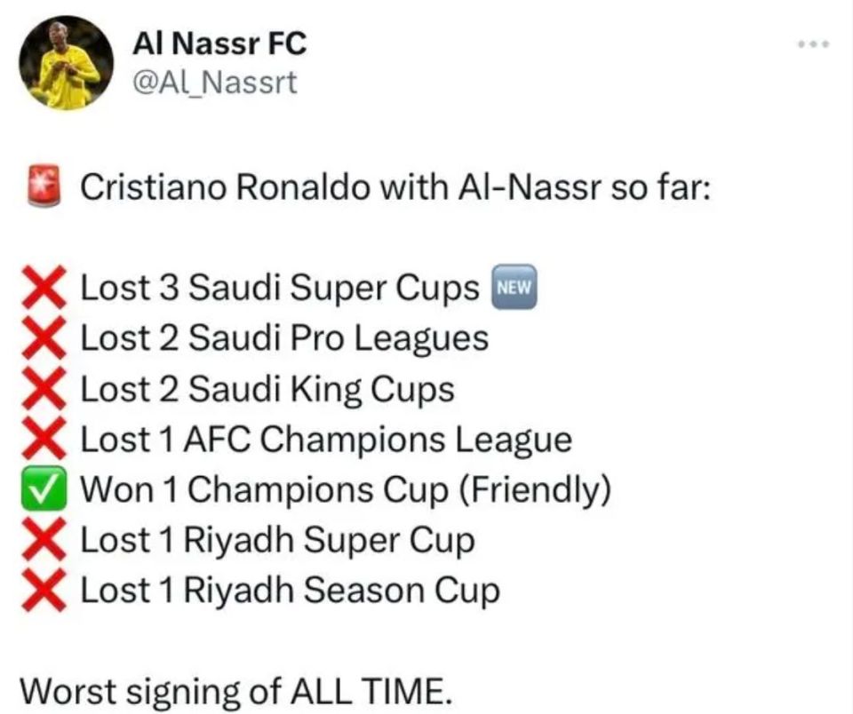Click red X beside Riyadh Season Cup
This screenshot has height=714, width=853.
pyautogui.click(x=44, y=590)
